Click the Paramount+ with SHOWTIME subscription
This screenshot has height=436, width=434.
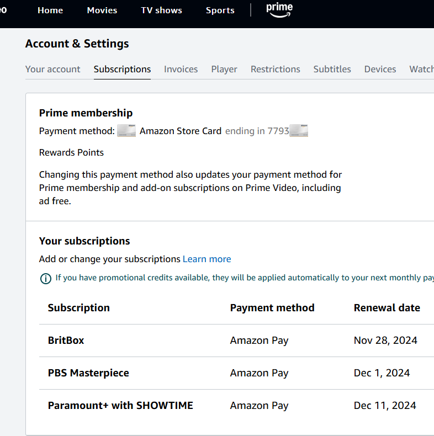(120, 405)
